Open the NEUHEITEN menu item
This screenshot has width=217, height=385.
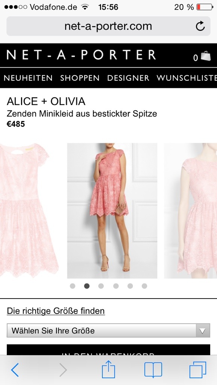click(x=28, y=78)
